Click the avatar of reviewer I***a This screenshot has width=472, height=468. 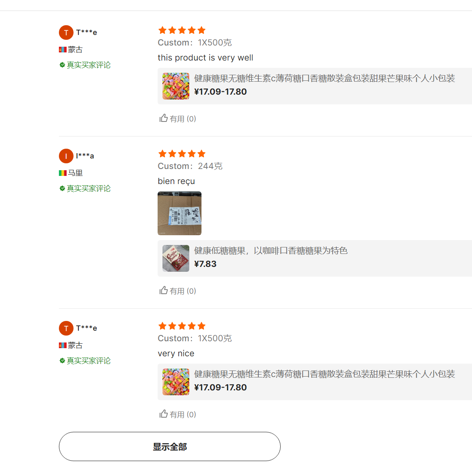pyautogui.click(x=66, y=156)
